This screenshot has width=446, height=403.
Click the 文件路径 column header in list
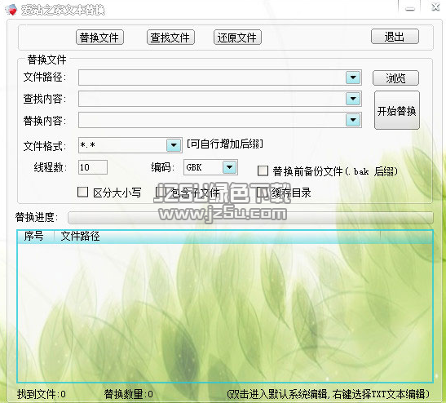81,237
